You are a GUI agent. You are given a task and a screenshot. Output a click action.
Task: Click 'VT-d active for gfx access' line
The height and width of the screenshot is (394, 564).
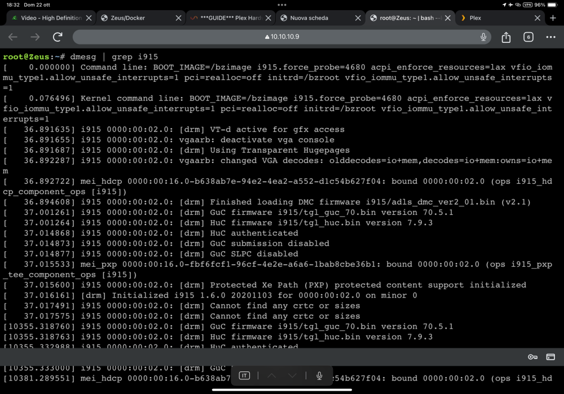coord(174,130)
